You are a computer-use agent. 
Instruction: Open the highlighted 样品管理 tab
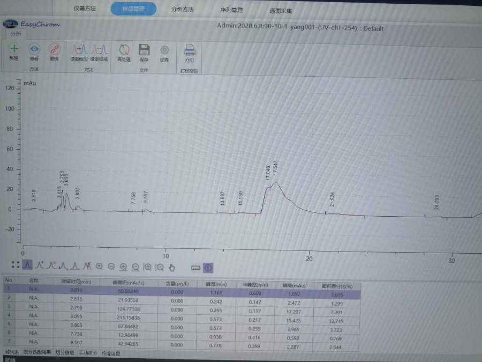(133, 9)
